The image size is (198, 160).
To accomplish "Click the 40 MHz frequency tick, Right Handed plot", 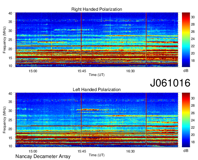I will (x=10, y=13).
